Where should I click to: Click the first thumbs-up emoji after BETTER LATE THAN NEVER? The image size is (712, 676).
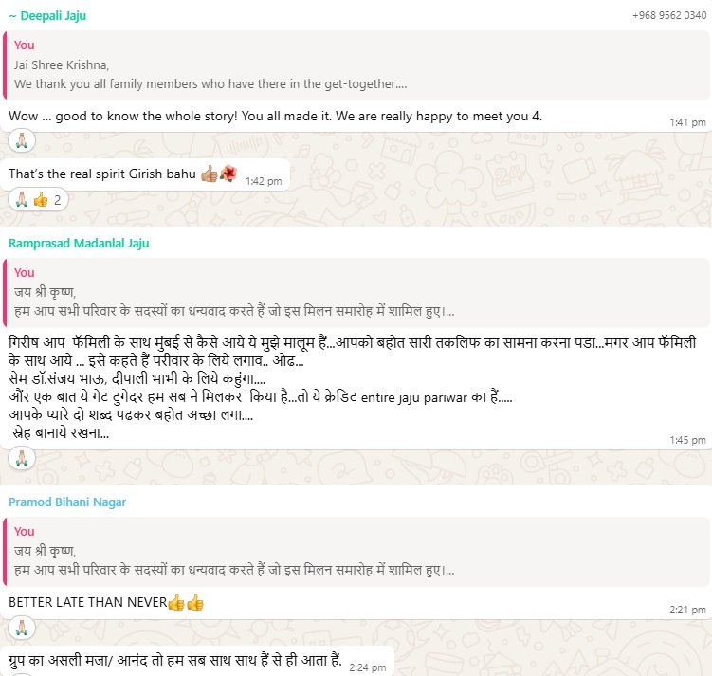coord(176,602)
